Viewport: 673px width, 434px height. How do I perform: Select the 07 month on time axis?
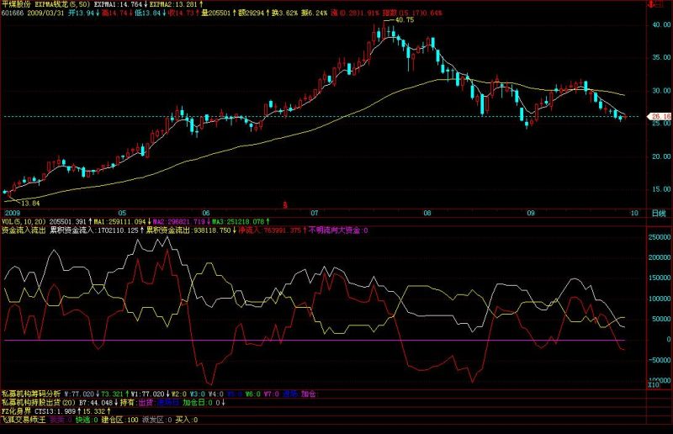coord(315,213)
